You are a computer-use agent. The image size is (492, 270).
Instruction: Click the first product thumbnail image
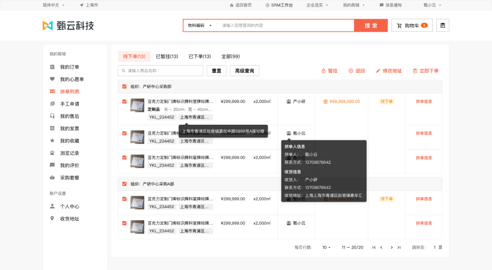click(x=138, y=105)
